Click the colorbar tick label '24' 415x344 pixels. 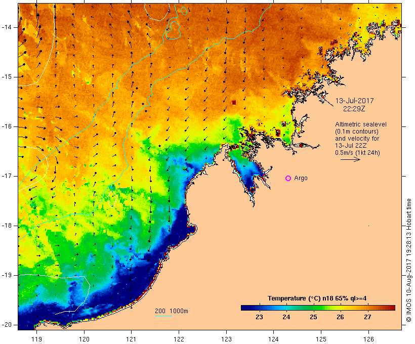(286, 317)
